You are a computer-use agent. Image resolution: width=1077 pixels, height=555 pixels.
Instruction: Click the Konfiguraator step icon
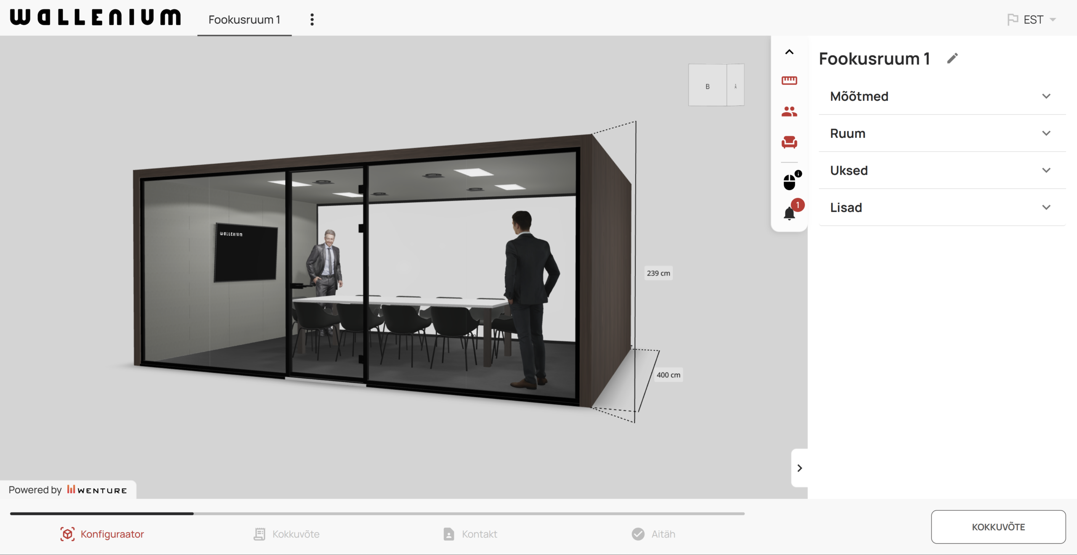(x=67, y=534)
